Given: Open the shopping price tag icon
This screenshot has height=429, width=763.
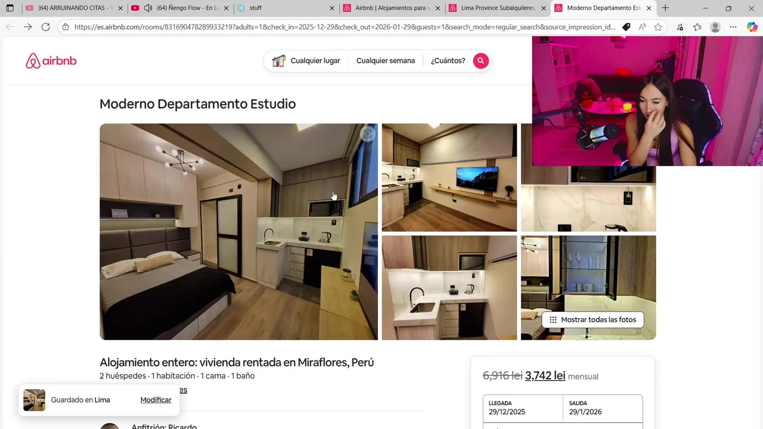Looking at the screenshot, I should click(x=626, y=27).
